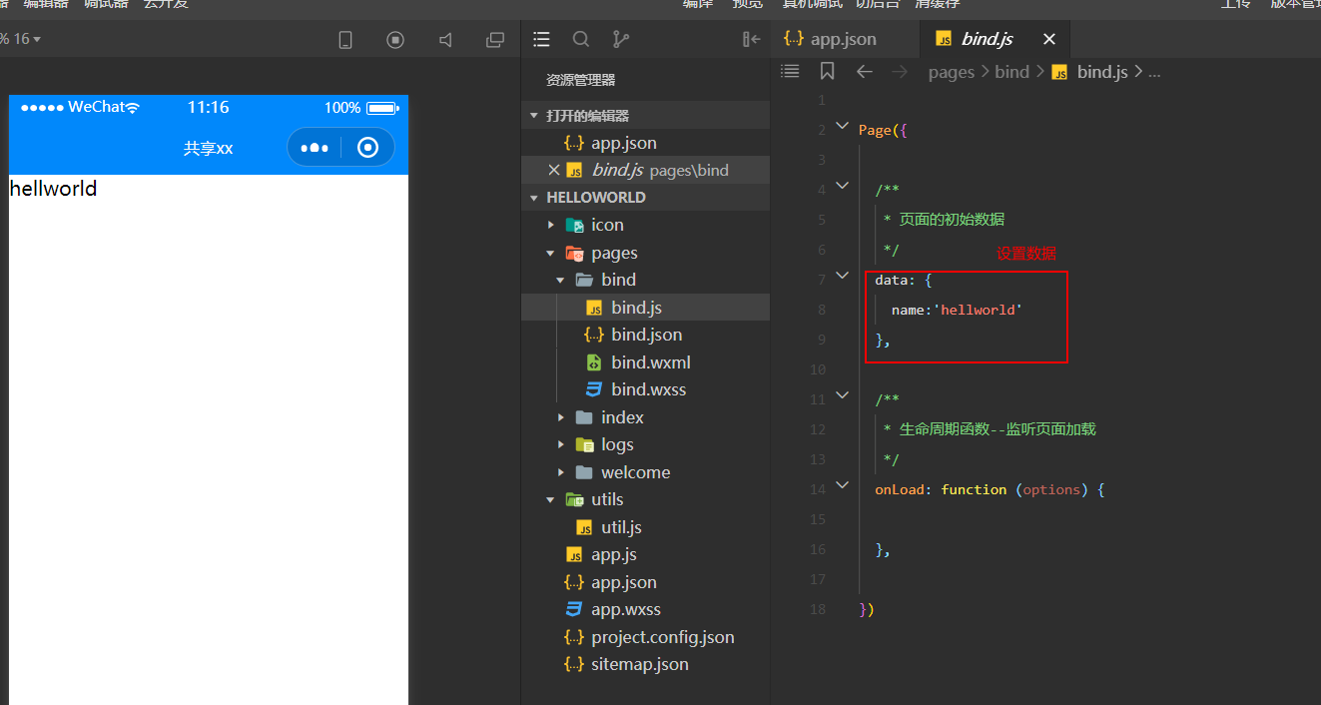
Task: Collapse the utils folder
Action: tap(551, 499)
